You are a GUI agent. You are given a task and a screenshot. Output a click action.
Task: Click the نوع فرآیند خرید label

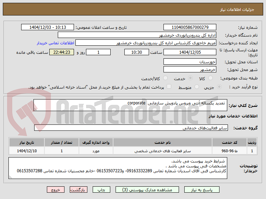coord(243,87)
